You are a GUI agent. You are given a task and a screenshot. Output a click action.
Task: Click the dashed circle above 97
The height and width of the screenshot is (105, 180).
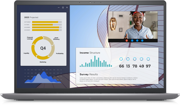148,59
